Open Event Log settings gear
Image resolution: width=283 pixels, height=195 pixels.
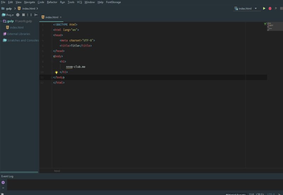point(3,182)
